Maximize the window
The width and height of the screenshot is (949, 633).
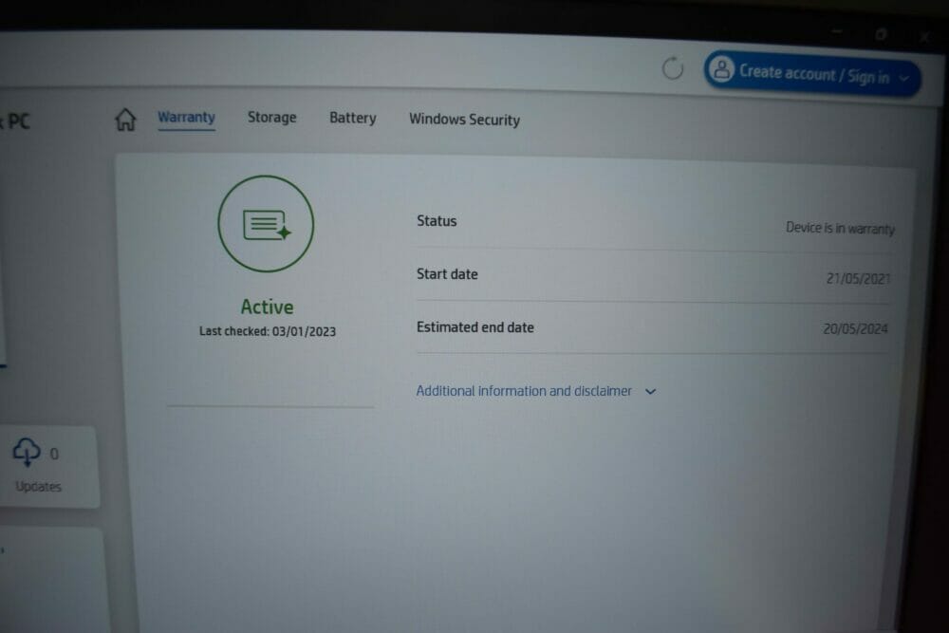click(881, 34)
